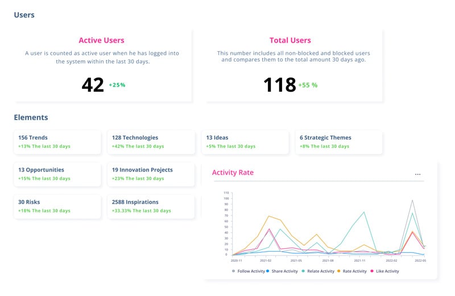Open the 30 Risks card

pyautogui.click(x=57, y=207)
